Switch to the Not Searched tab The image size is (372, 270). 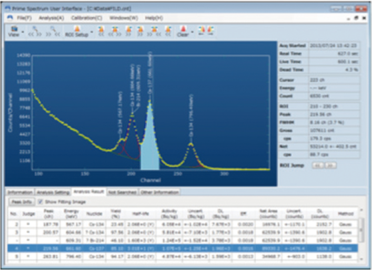[122, 192]
